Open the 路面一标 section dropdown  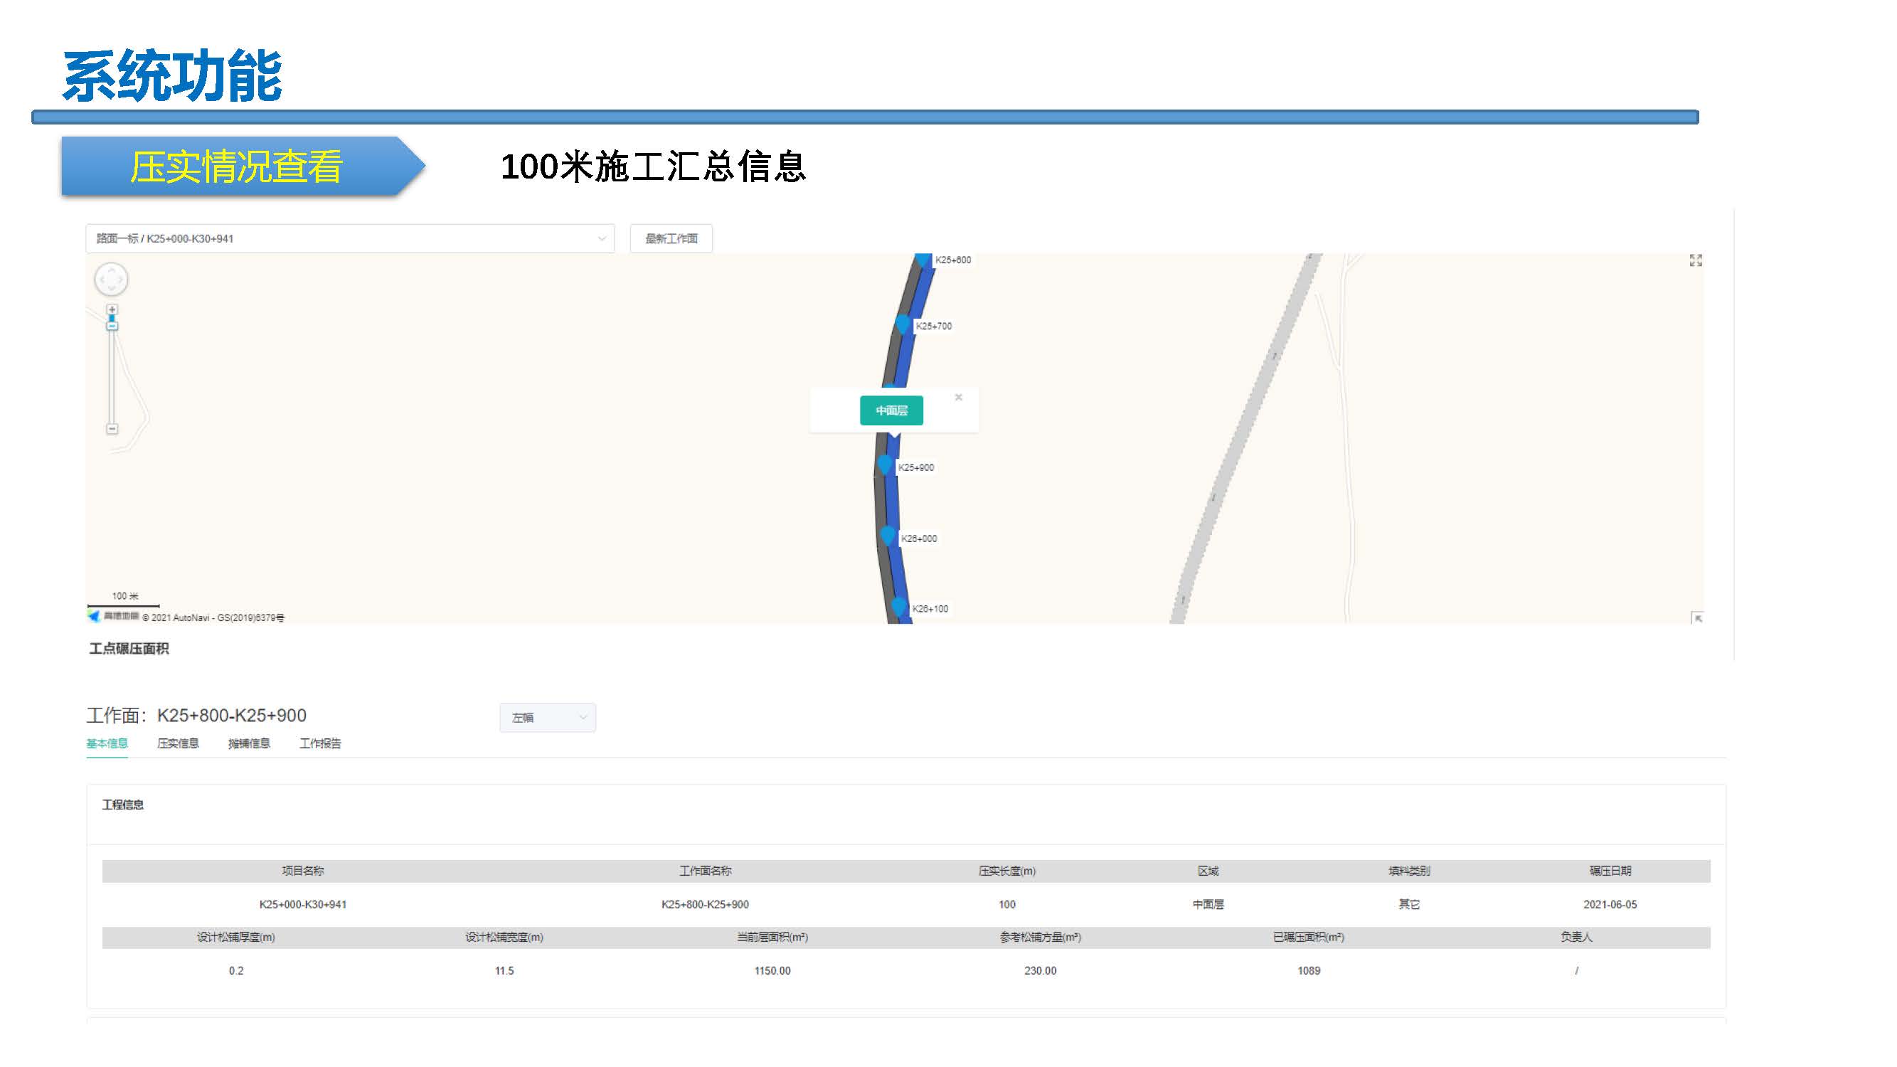coord(350,238)
